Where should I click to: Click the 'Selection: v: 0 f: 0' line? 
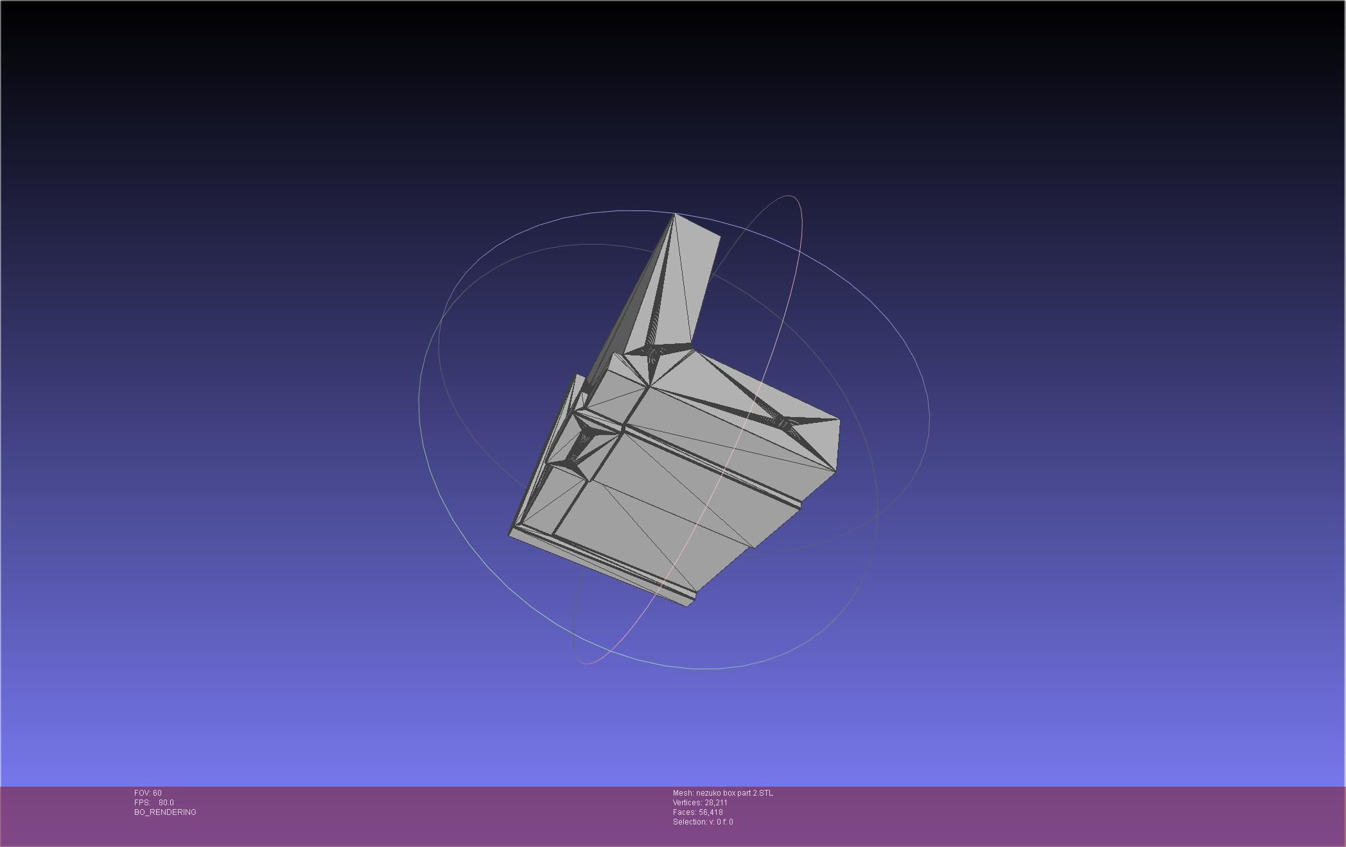(703, 822)
